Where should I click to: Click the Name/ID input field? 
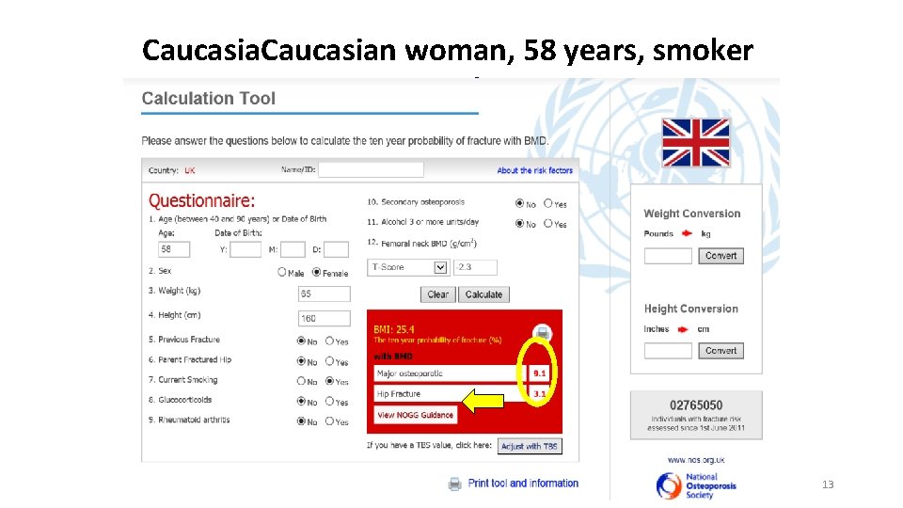coord(371,170)
